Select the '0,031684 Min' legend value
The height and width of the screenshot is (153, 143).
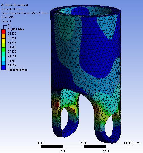pyautogui.click(x=17, y=70)
